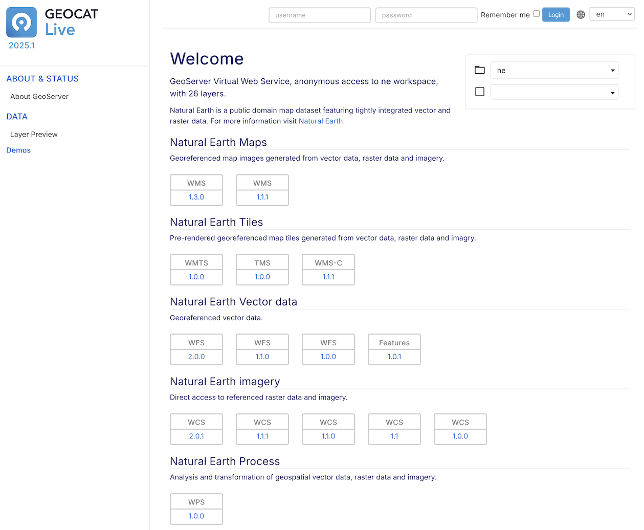Click the Welcome heading

pyautogui.click(x=207, y=59)
